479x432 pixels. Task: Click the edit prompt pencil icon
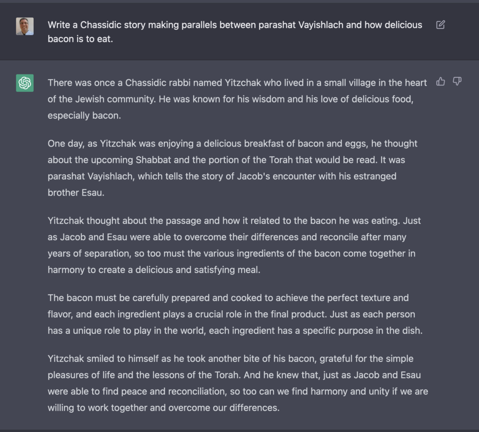click(x=440, y=25)
